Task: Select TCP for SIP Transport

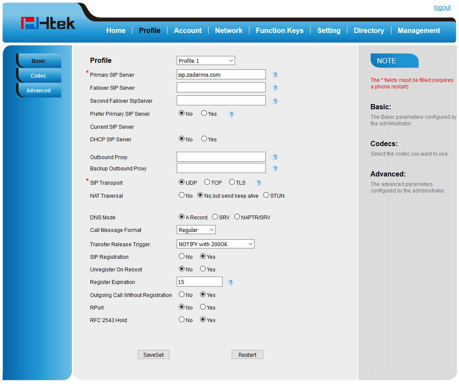Action: pos(207,183)
